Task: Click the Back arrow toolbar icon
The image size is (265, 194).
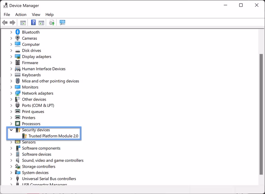Action: click(5, 22)
